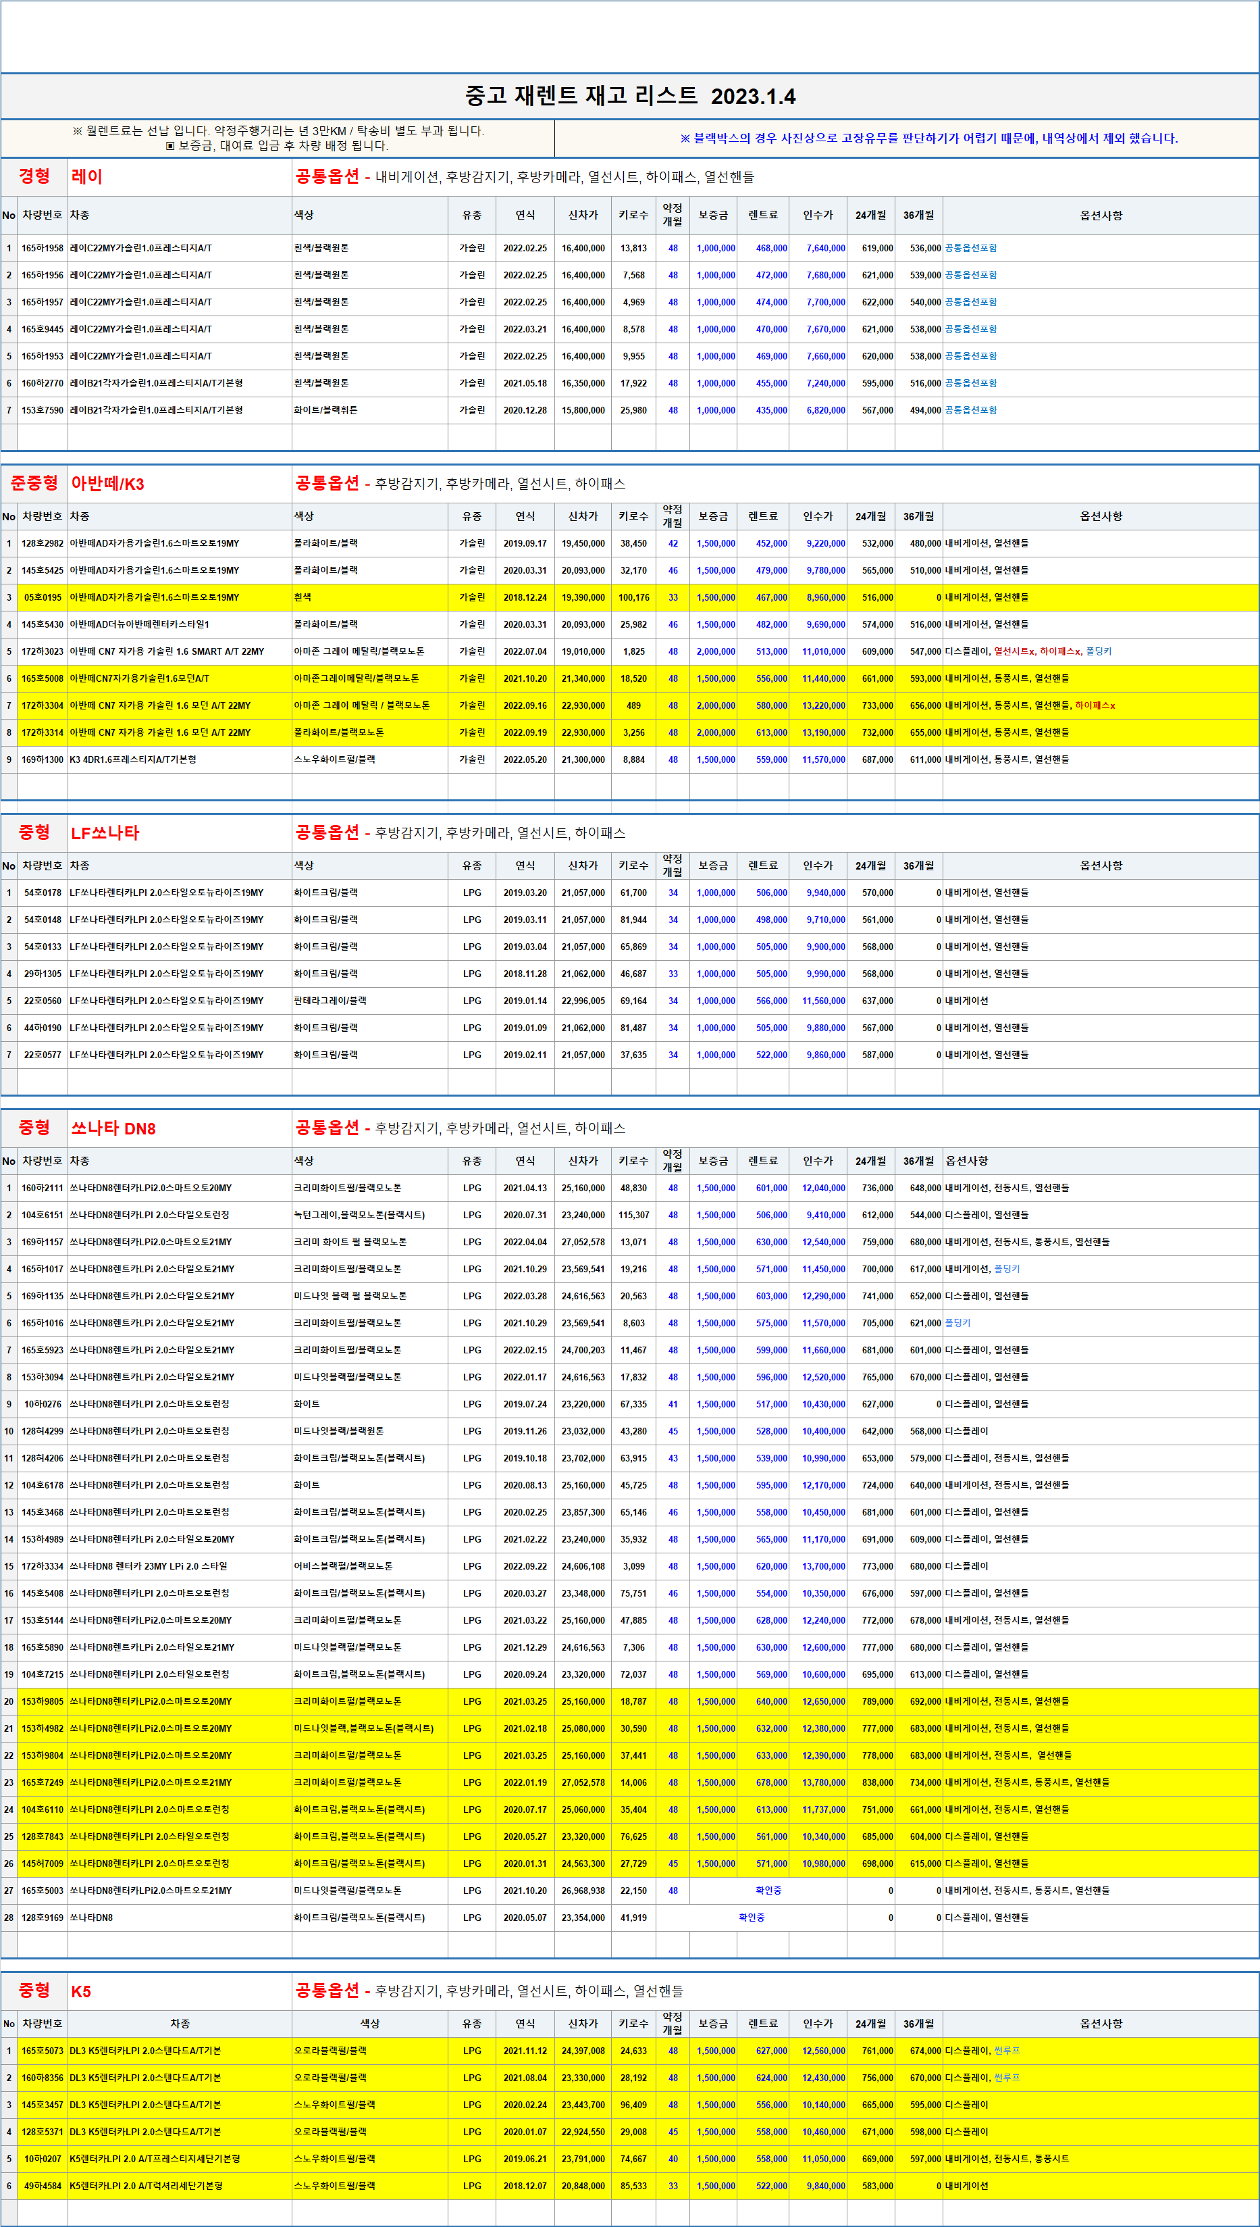The height and width of the screenshot is (2227, 1260).
Task: Select mileage cell 489
Action: pos(633,705)
